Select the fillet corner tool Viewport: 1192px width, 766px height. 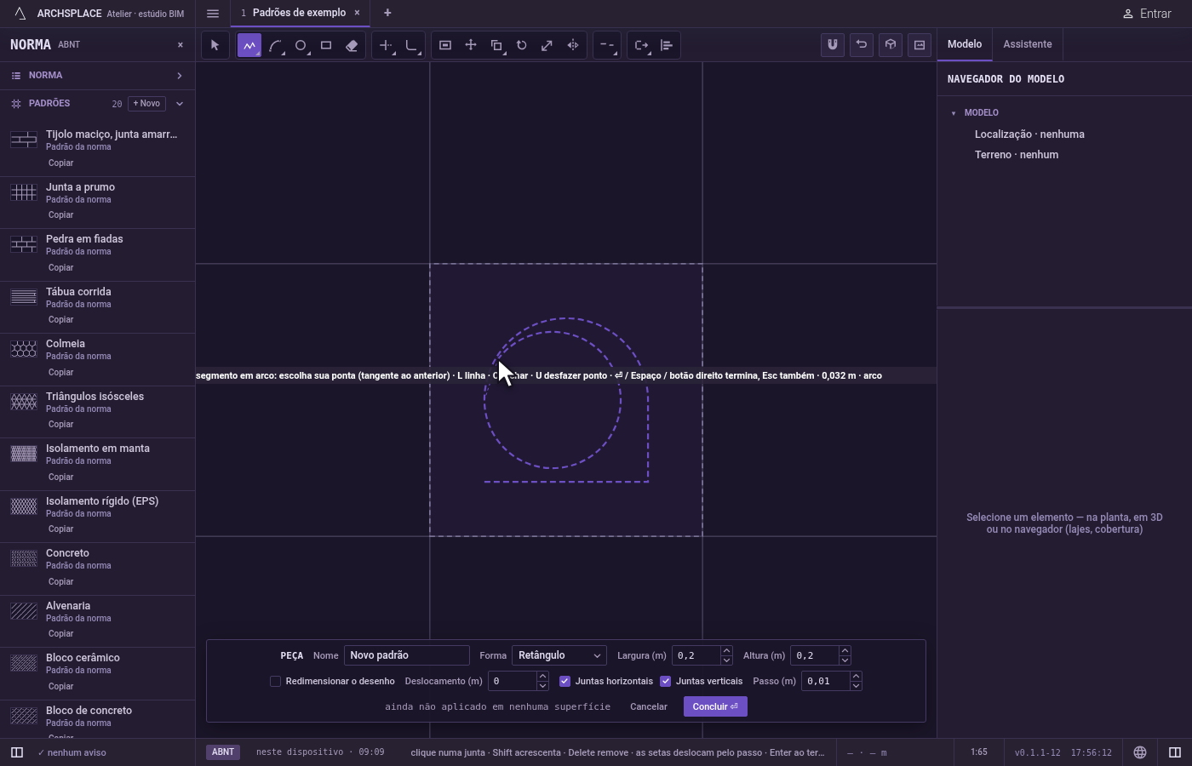[411, 45]
